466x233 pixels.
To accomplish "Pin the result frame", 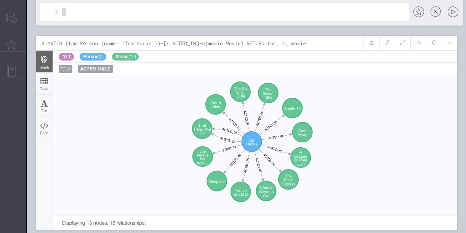I will click(x=387, y=43).
